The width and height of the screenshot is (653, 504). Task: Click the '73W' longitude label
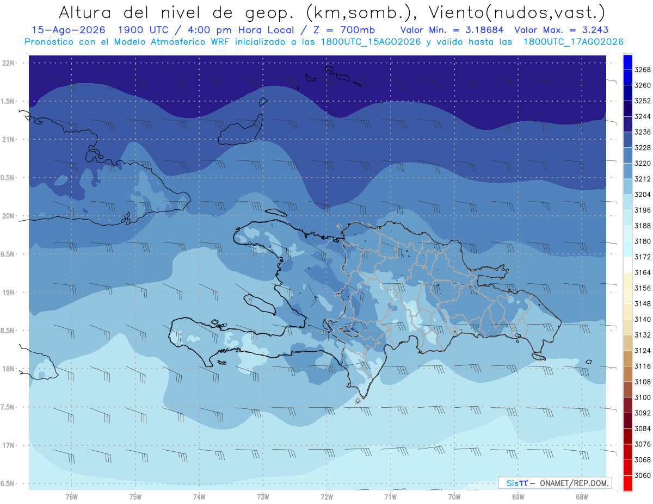(x=263, y=496)
